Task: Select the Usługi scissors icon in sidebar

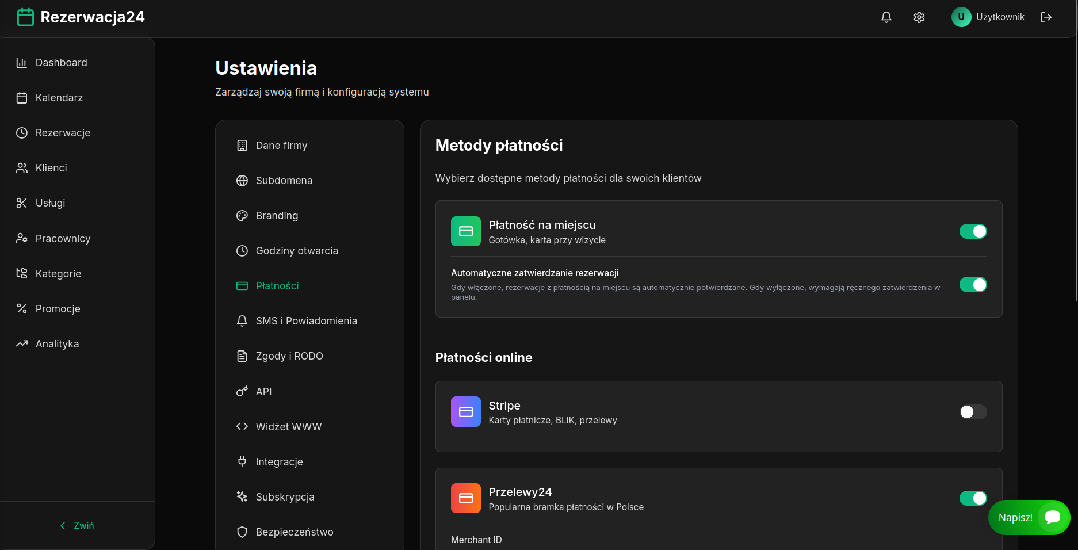Action: [21, 203]
